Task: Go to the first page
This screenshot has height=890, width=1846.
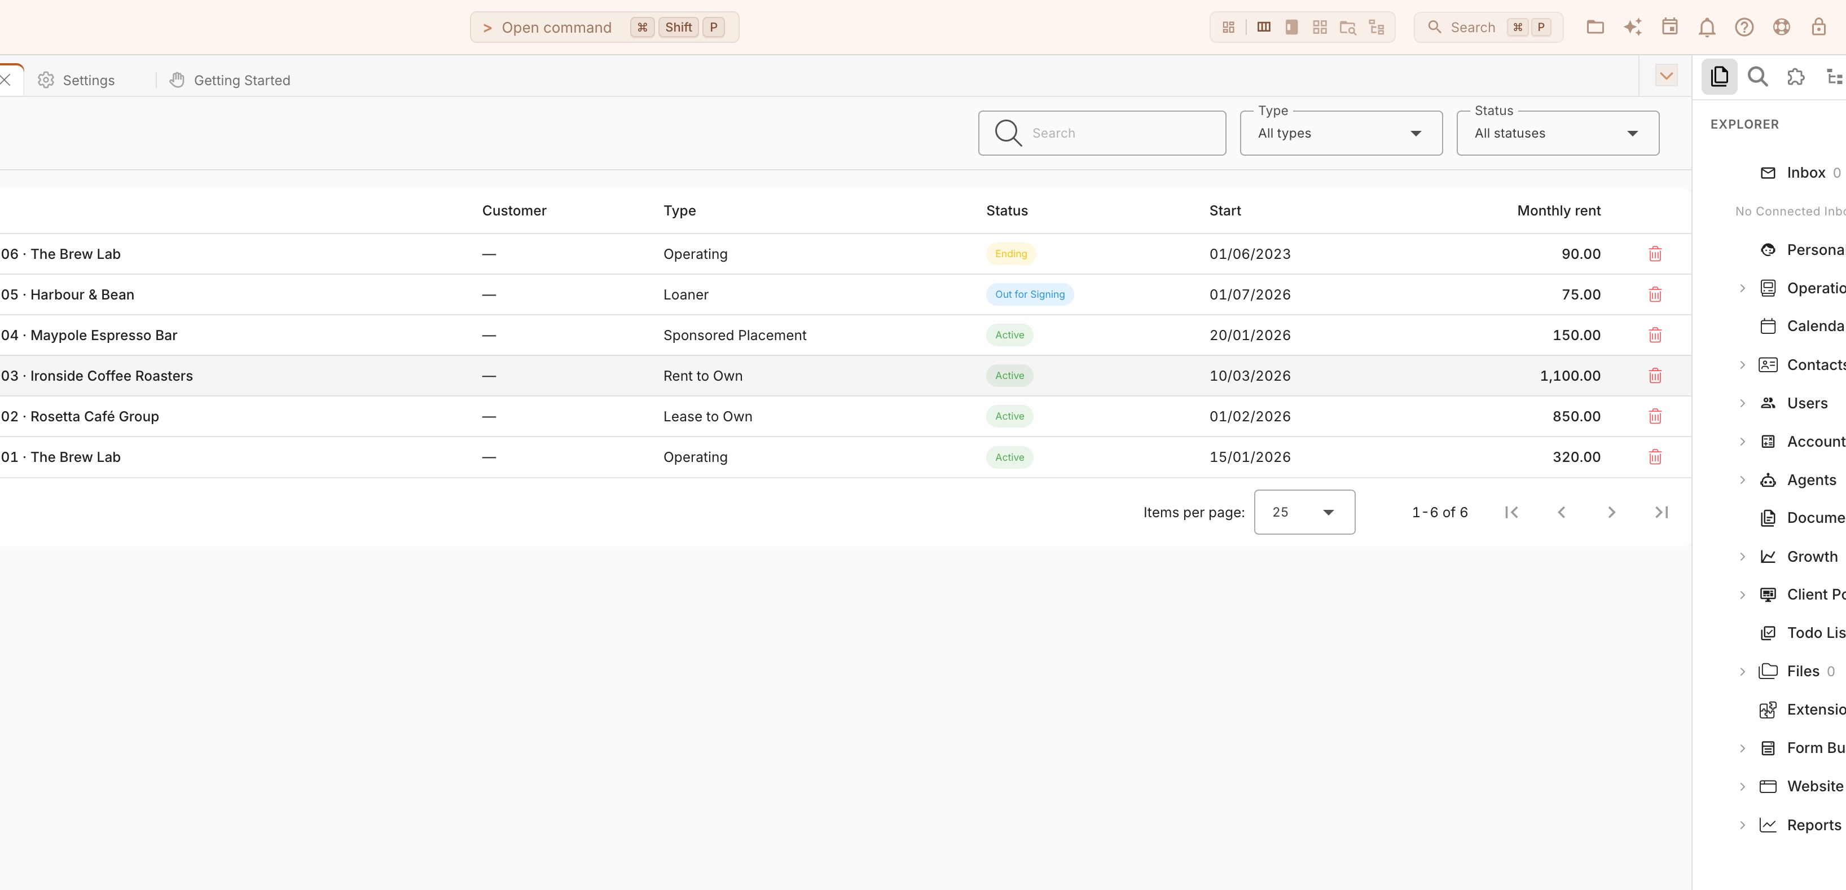Action: [1511, 512]
